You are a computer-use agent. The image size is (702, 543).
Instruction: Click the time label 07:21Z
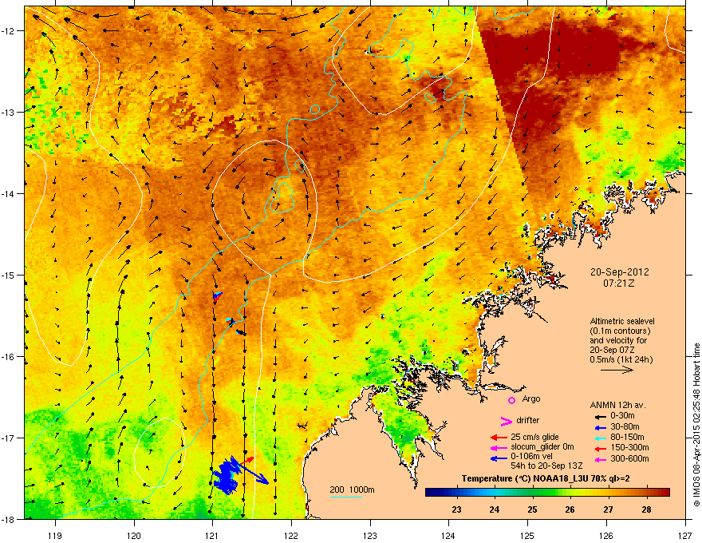coord(619,283)
